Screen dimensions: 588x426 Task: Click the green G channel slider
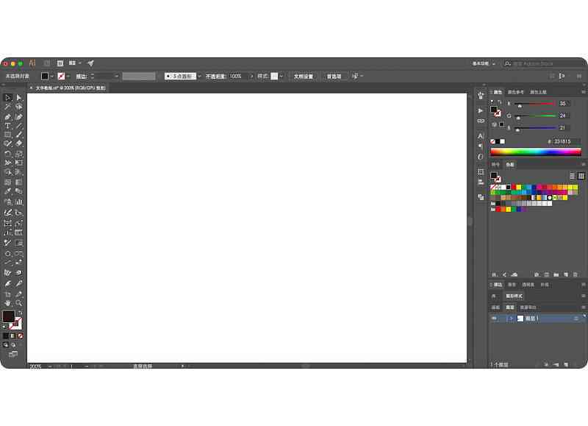click(535, 116)
